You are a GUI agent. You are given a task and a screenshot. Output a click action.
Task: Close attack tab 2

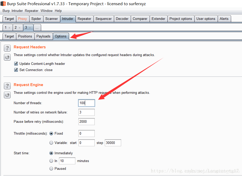19,28
